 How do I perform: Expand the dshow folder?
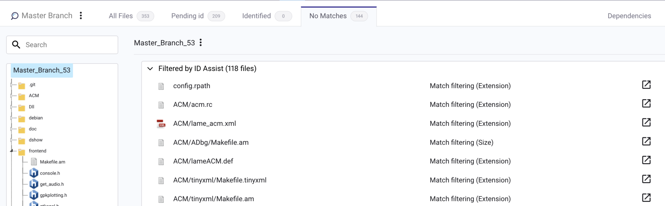tap(12, 140)
